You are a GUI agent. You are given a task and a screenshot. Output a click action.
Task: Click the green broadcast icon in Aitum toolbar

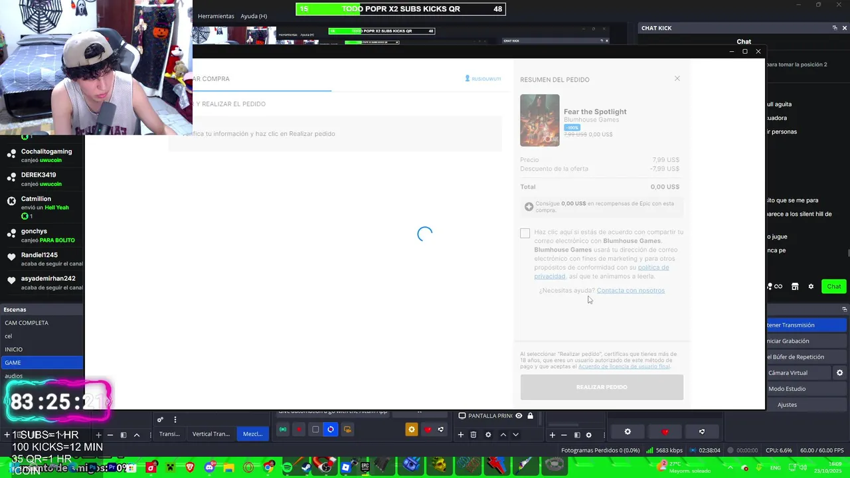pos(283,430)
